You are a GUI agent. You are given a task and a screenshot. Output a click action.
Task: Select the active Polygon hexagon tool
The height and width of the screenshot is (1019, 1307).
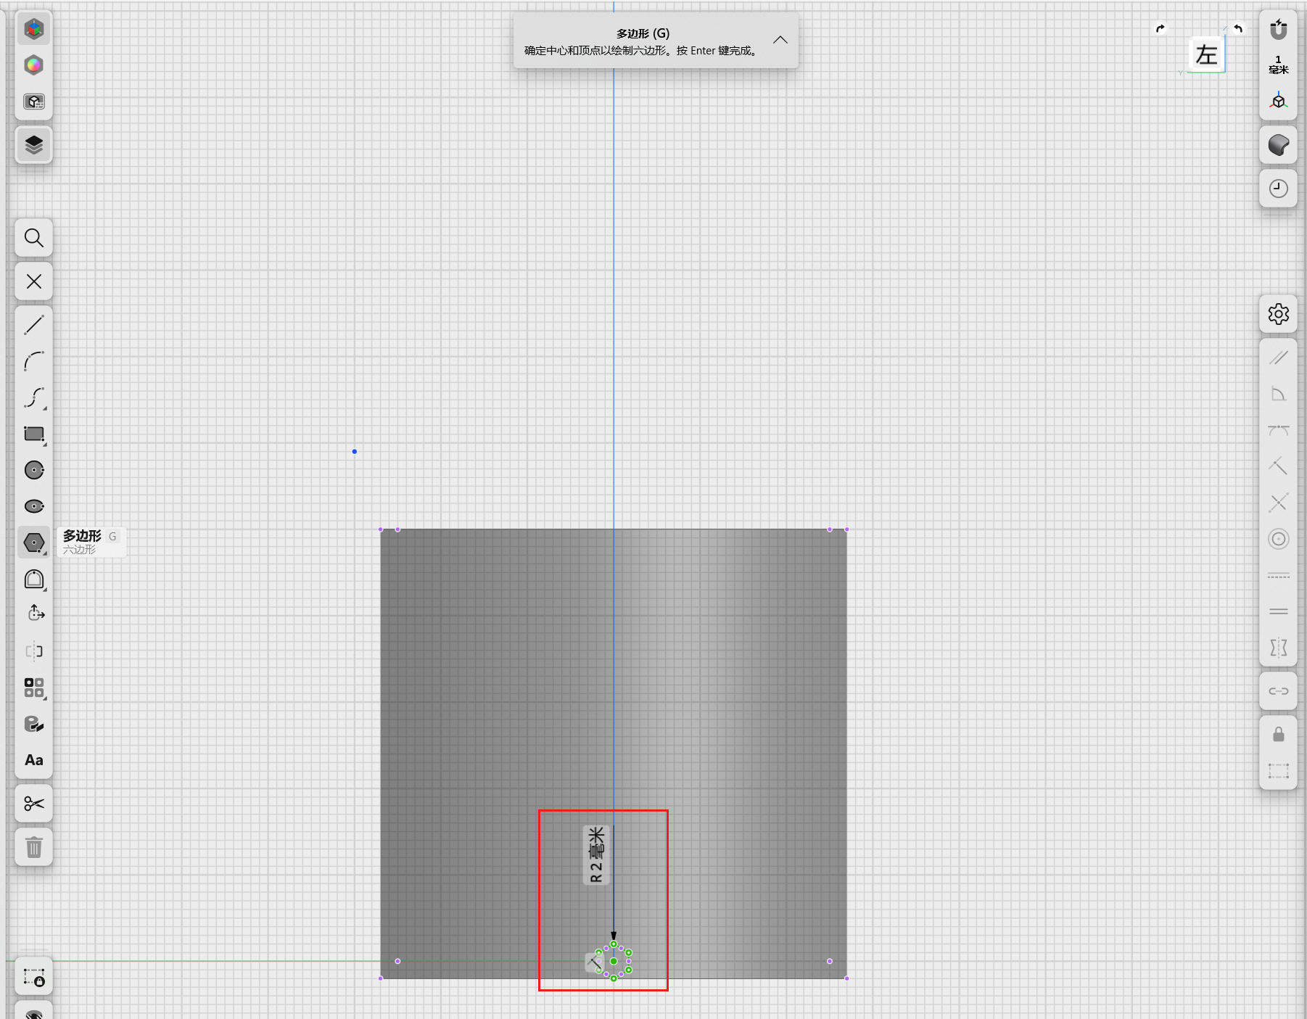[x=34, y=542]
